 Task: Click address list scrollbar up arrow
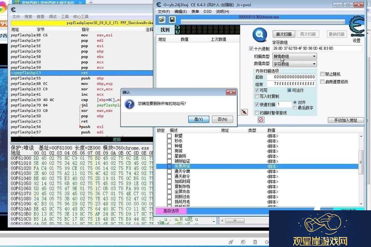[361, 136]
